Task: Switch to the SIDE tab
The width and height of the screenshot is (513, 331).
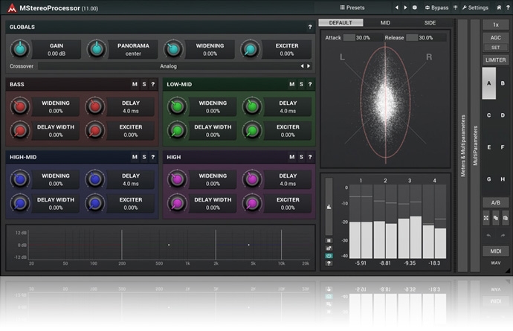Action: coord(430,23)
